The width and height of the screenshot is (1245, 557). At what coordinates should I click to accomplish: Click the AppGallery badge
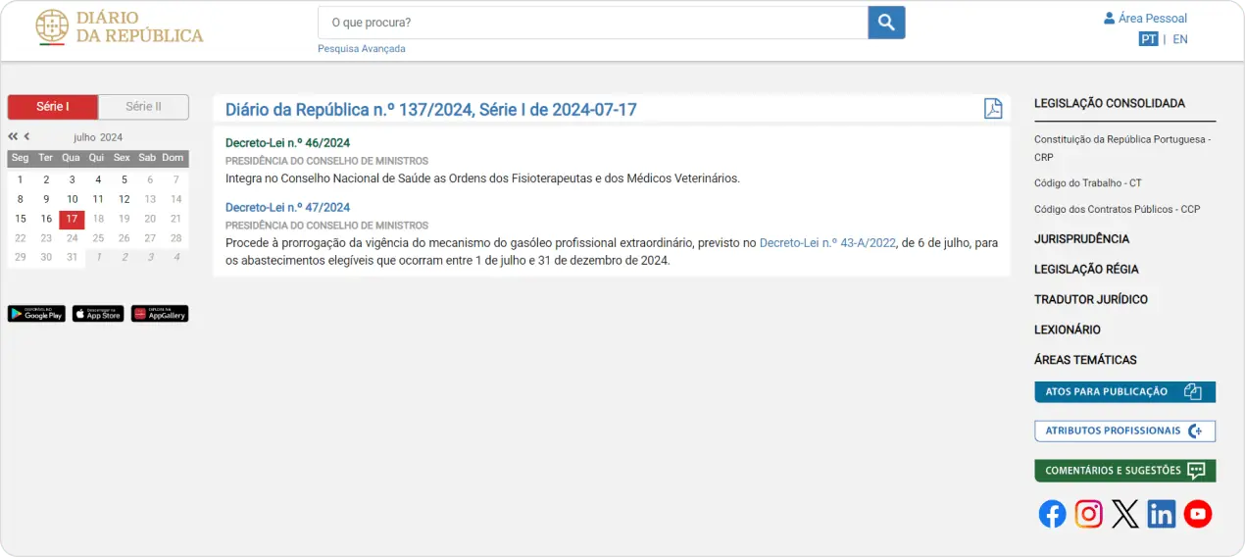click(160, 314)
